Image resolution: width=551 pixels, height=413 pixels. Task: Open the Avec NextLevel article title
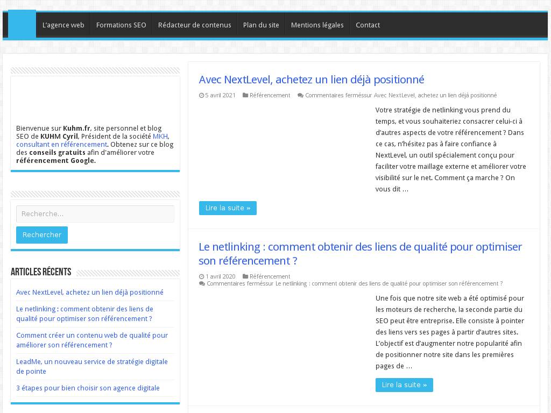[311, 80]
